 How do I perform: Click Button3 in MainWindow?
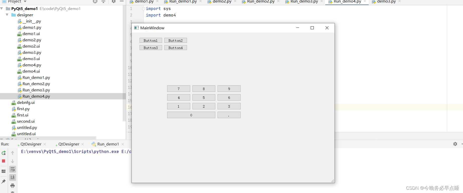click(151, 48)
